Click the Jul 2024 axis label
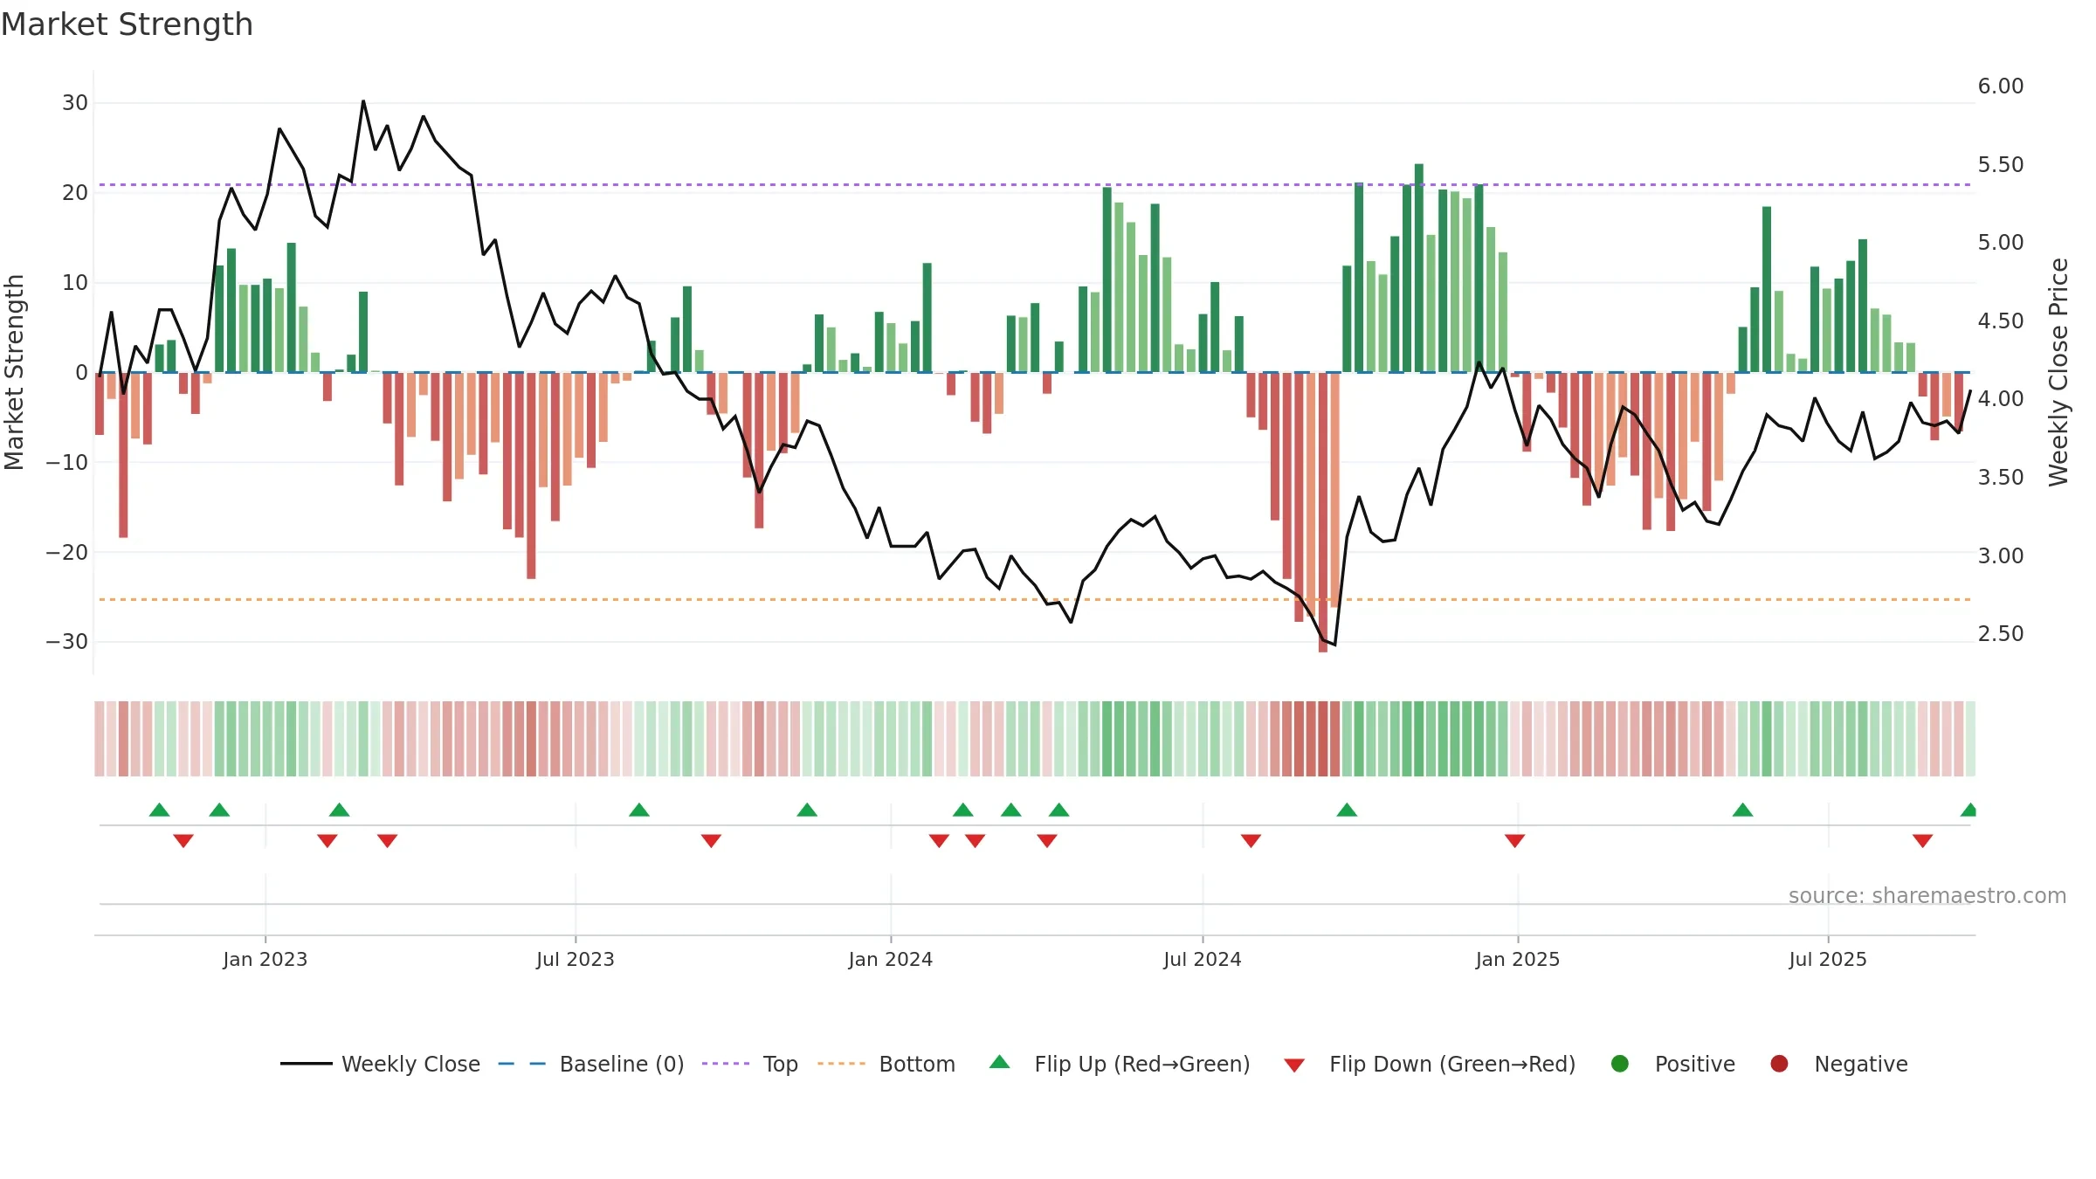The height and width of the screenshot is (1179, 2096). (1202, 959)
